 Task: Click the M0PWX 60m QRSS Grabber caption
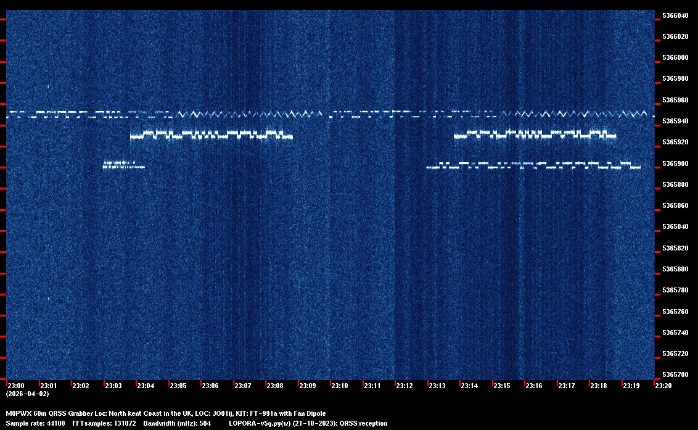pos(166,413)
